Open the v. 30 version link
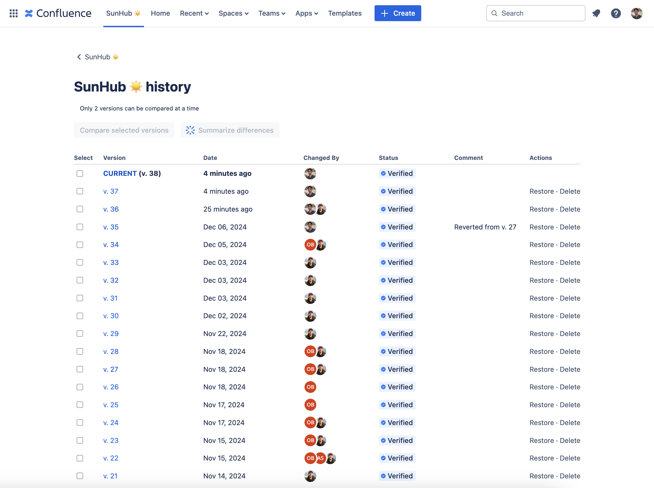Image resolution: width=654 pixels, height=488 pixels. point(111,316)
